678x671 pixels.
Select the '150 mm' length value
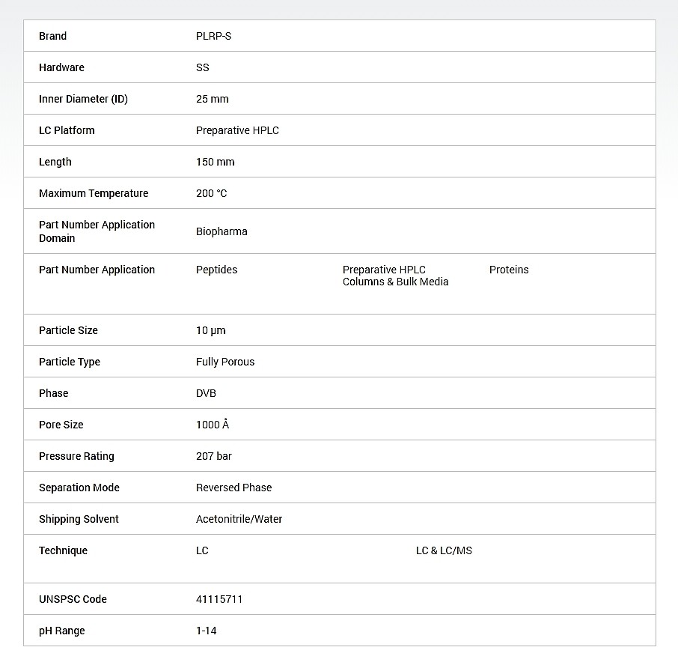point(216,162)
